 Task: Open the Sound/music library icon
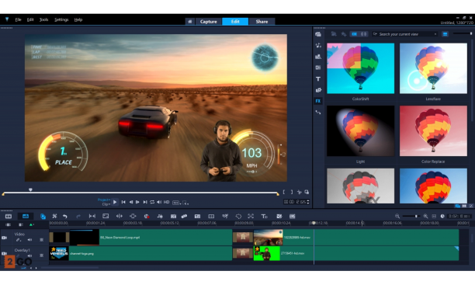pyautogui.click(x=318, y=46)
